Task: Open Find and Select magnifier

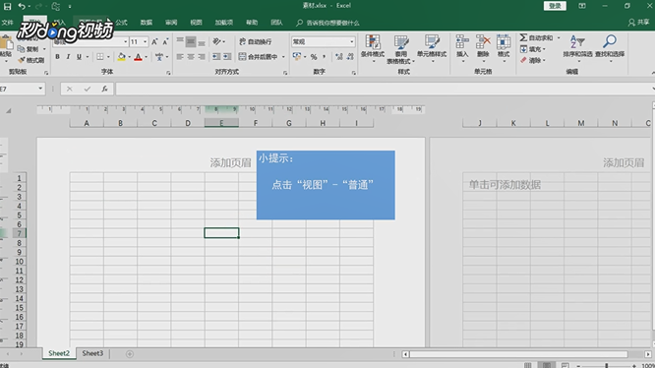Action: [x=610, y=48]
